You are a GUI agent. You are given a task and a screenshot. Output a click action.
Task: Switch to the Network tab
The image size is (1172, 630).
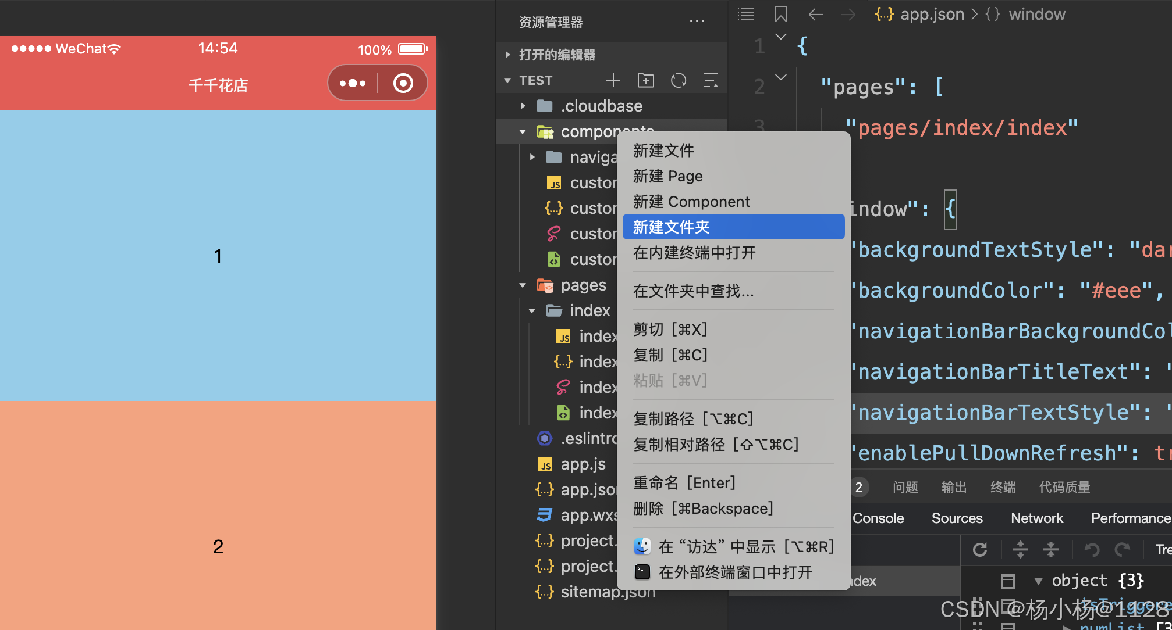(x=1036, y=518)
